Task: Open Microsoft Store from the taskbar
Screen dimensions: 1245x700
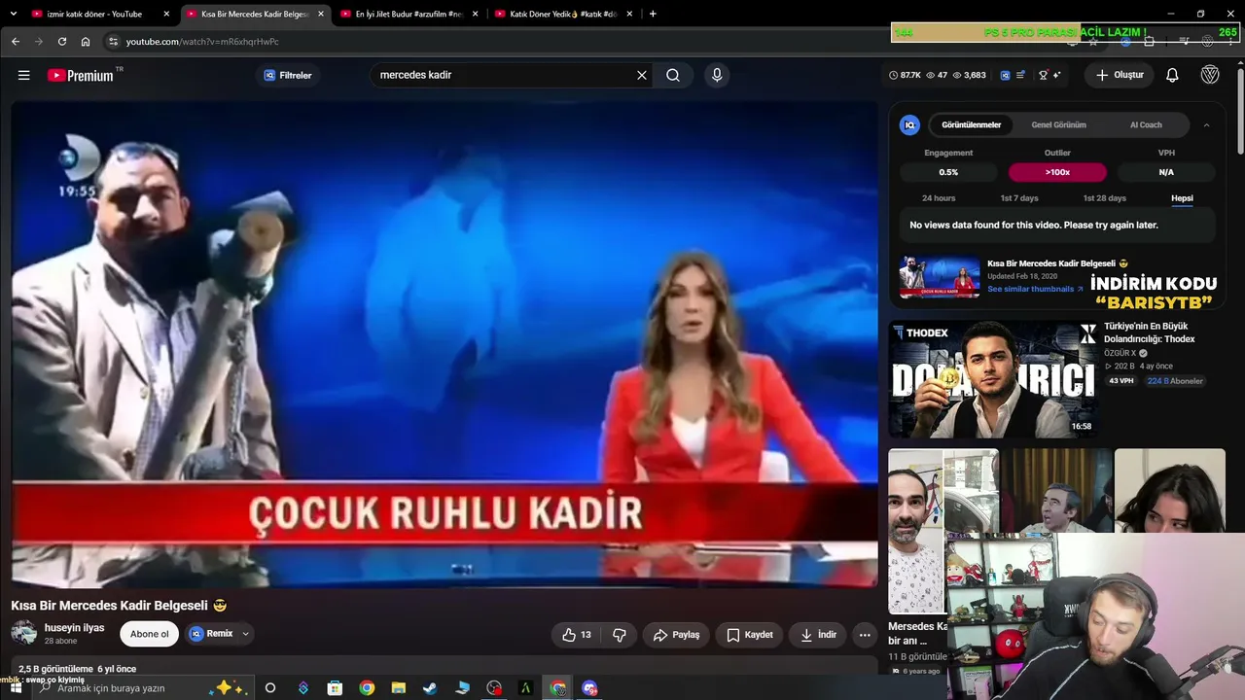Action: [335, 688]
